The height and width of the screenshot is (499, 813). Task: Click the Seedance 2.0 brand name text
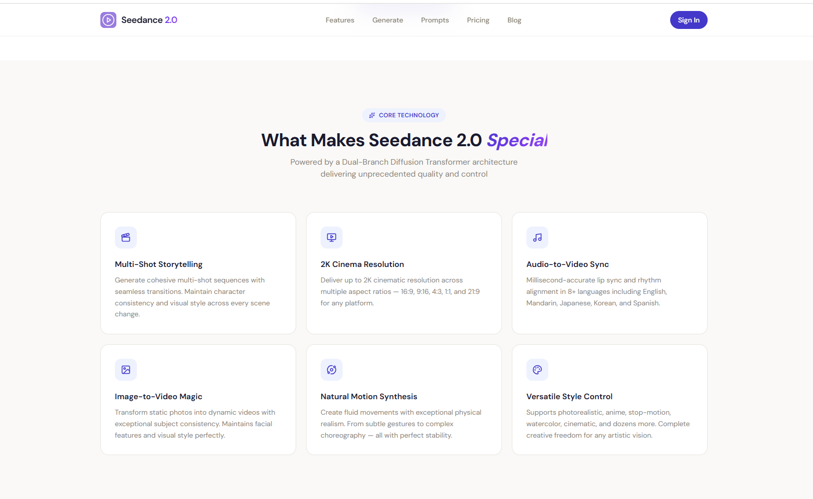tap(149, 19)
